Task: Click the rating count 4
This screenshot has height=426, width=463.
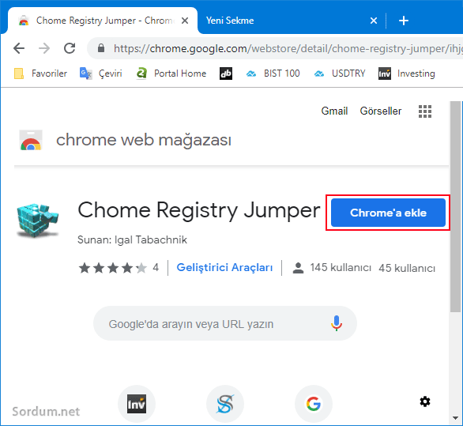Action: click(x=156, y=267)
